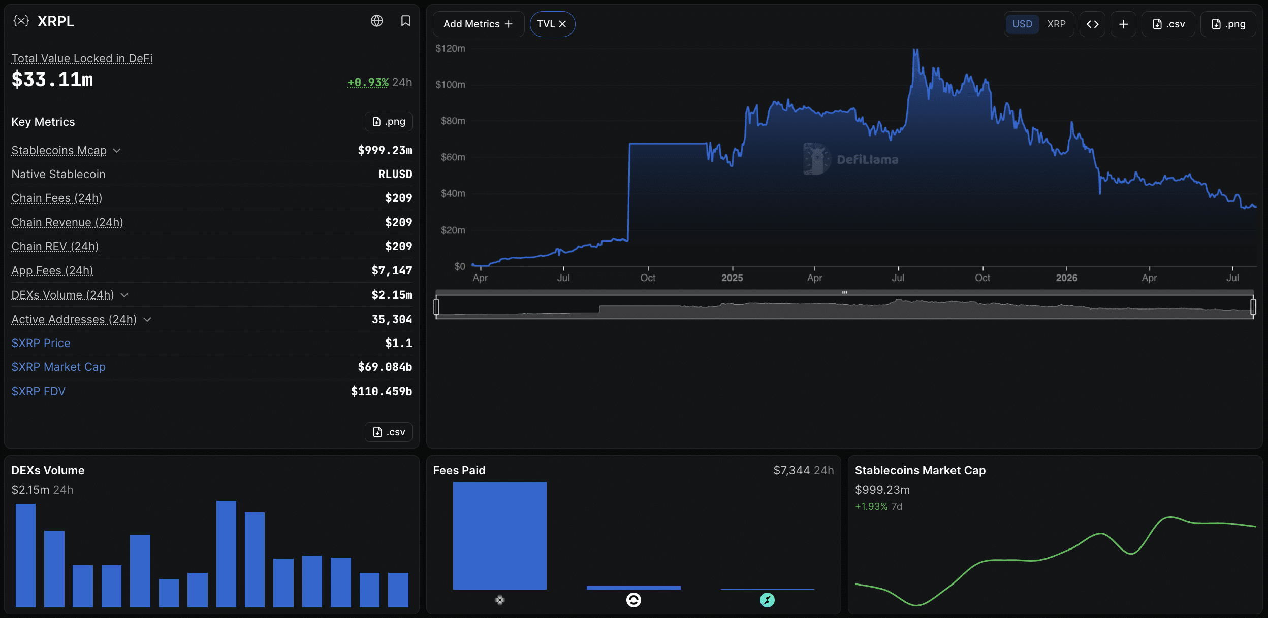The width and height of the screenshot is (1268, 618).
Task: Download Key Metrics as .png
Action: click(389, 122)
